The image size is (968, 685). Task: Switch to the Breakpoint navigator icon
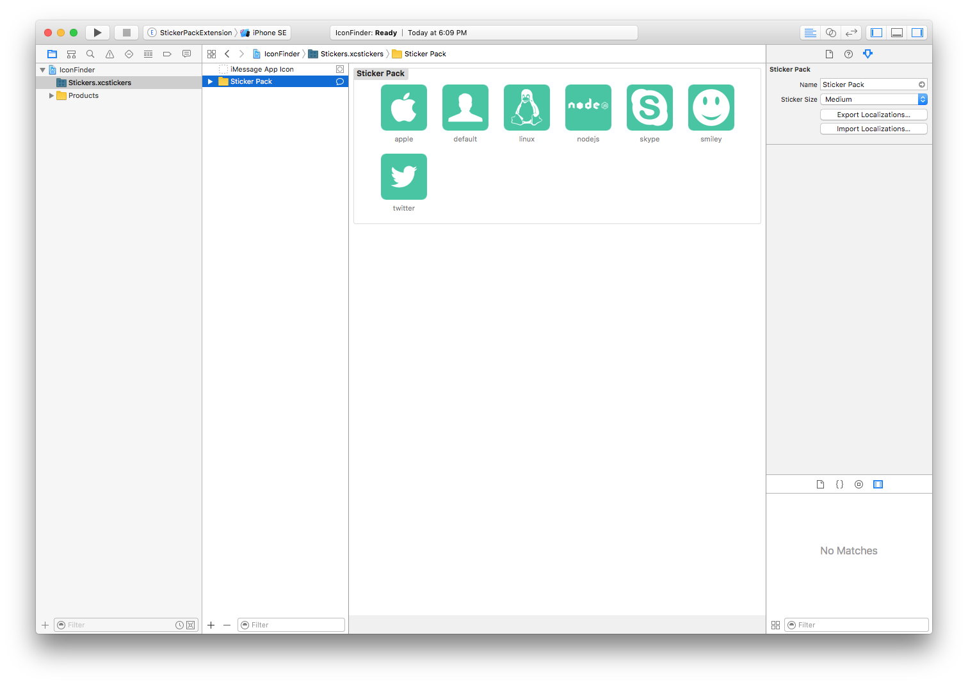tap(167, 54)
